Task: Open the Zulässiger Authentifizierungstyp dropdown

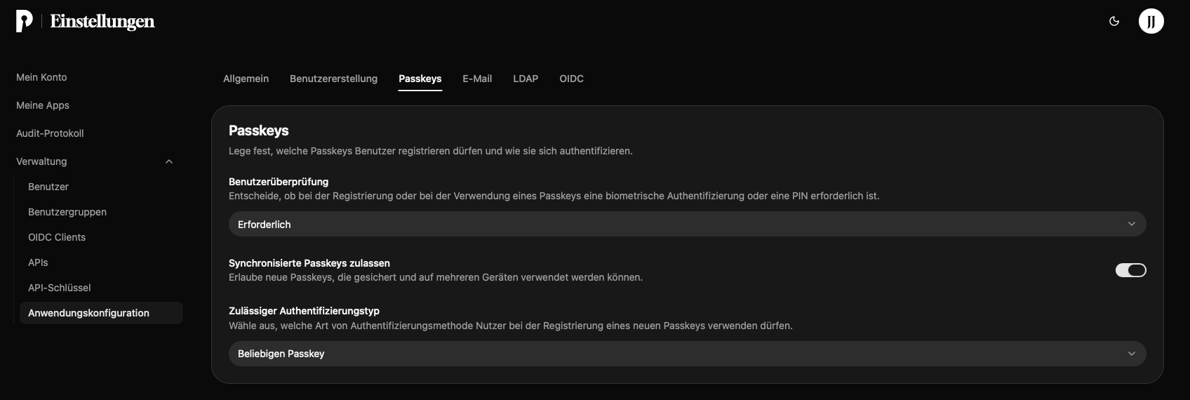Action: pos(687,354)
